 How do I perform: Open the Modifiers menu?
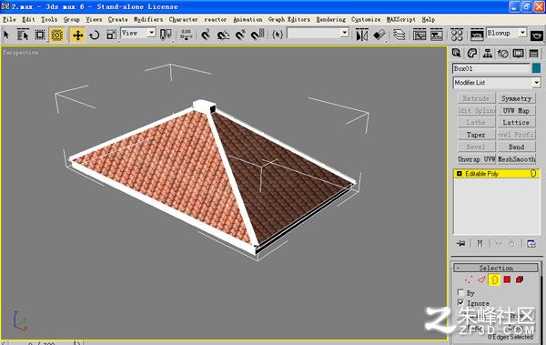(x=148, y=19)
